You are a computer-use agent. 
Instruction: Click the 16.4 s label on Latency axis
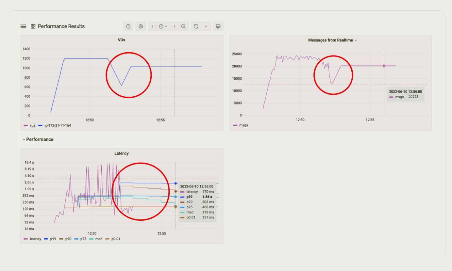click(x=29, y=162)
